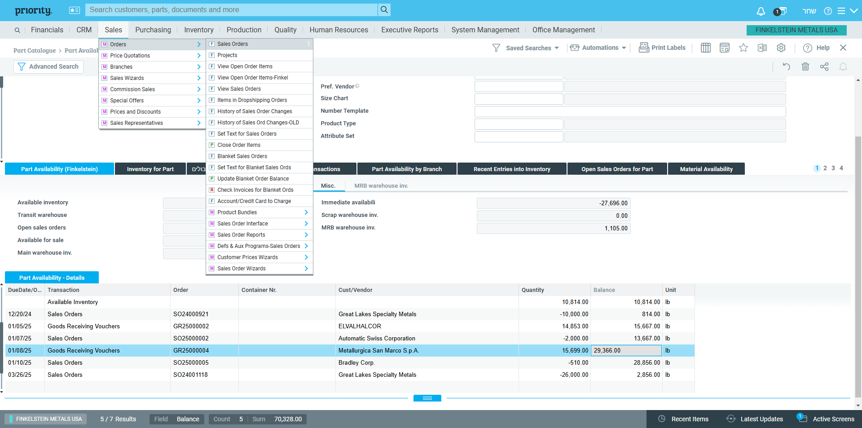Click the Help button
The image size is (862, 428).
coord(816,48)
